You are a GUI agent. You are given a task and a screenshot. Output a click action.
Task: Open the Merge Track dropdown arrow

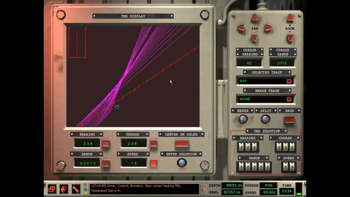point(289,99)
